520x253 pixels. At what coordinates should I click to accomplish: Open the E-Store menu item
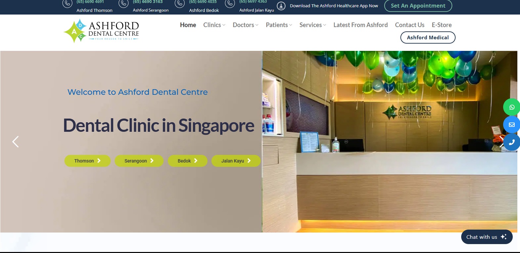click(442, 25)
